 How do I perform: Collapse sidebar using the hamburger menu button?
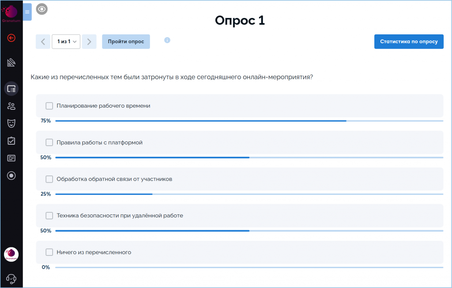pos(27,12)
